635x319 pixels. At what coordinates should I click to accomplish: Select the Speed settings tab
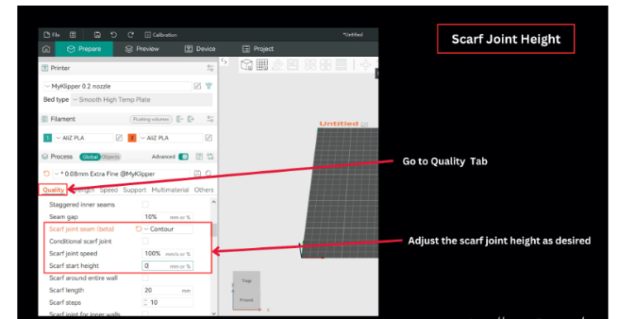(108, 190)
